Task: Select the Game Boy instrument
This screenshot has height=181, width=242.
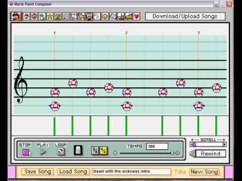Action: click(66, 17)
